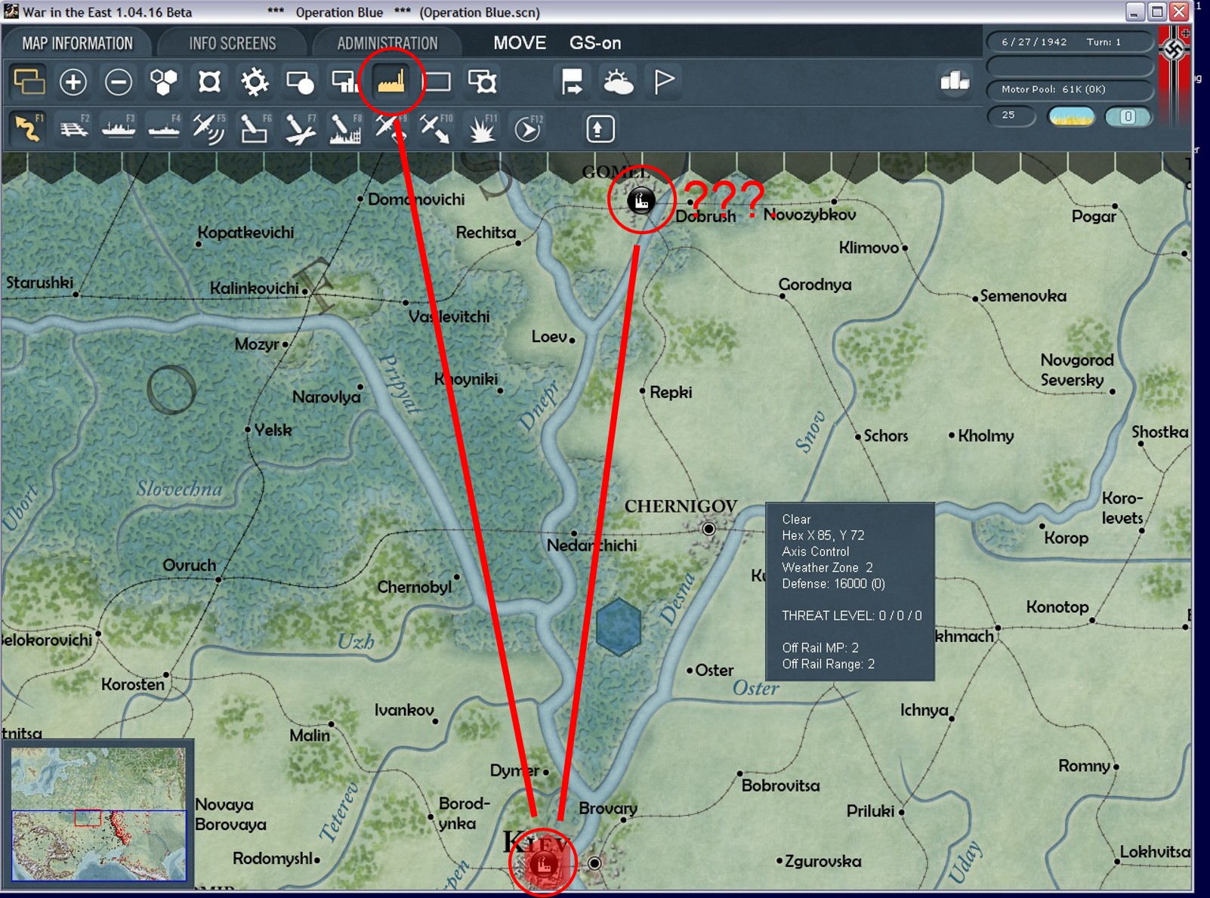The width and height of the screenshot is (1210, 898).
Task: Select the F4 ship mode icon
Action: click(x=164, y=128)
